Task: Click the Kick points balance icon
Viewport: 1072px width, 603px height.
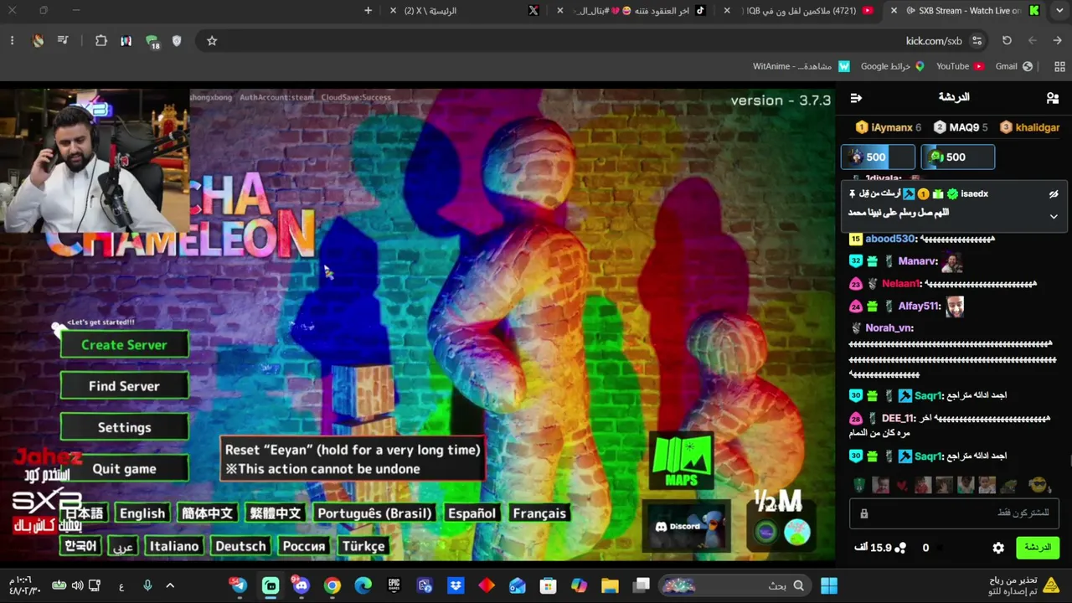Action: coord(900,548)
